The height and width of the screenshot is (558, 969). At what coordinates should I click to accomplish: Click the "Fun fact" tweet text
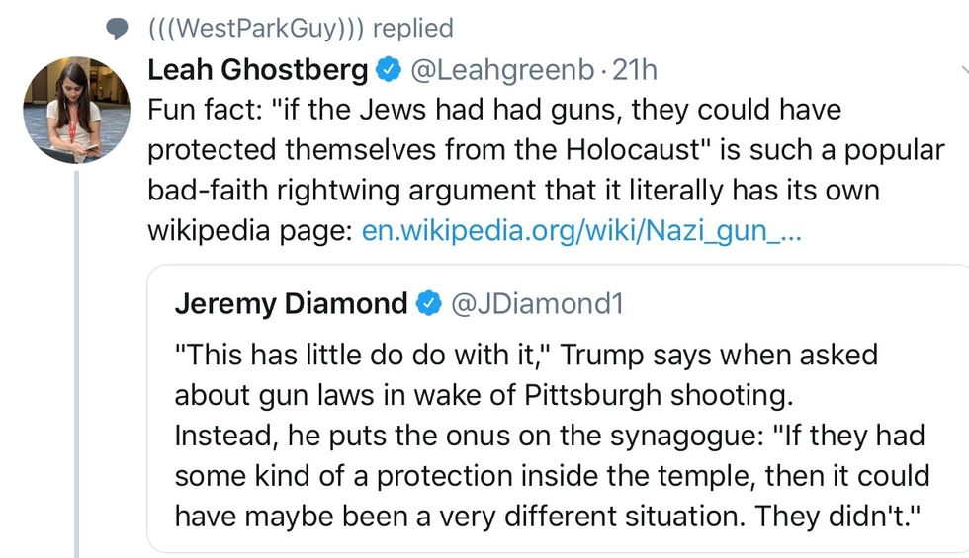544,149
